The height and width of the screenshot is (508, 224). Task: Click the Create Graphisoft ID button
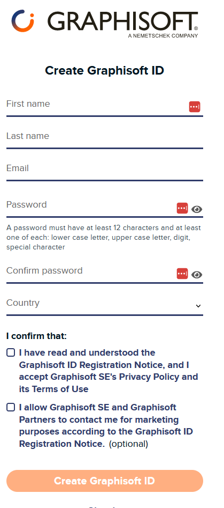[105, 481]
